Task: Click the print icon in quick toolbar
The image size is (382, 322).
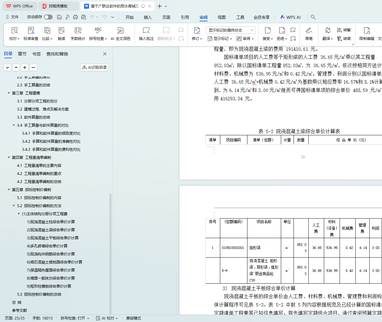Action: click(x=75, y=17)
